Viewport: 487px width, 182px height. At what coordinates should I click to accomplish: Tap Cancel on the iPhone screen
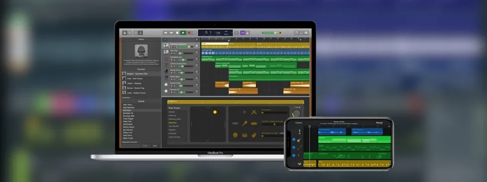tap(299, 123)
